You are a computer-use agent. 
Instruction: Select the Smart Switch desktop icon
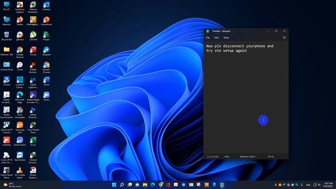pos(20,141)
